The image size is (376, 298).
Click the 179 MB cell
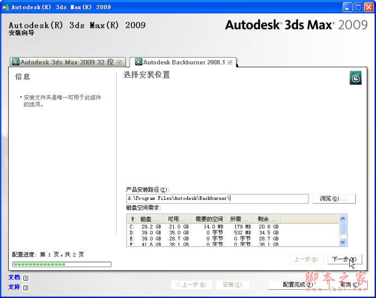[242, 227]
